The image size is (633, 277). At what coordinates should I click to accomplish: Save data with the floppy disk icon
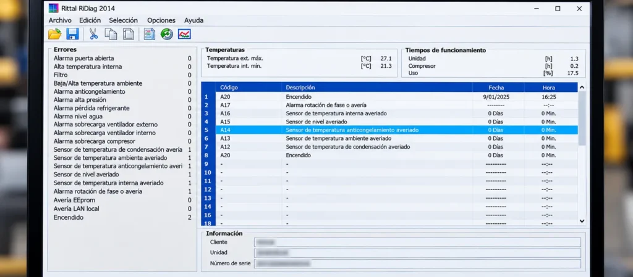coord(73,34)
